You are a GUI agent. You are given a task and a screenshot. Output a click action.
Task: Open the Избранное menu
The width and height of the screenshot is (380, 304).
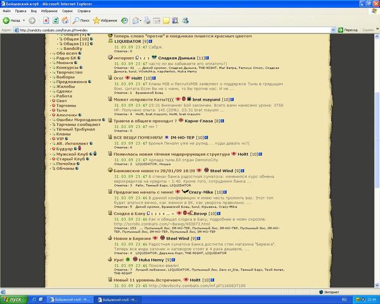click(49, 11)
